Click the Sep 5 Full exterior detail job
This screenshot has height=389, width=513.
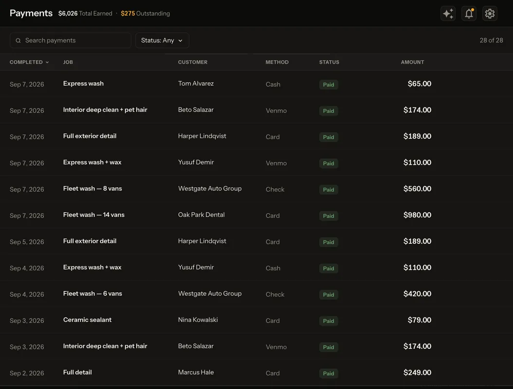90,241
